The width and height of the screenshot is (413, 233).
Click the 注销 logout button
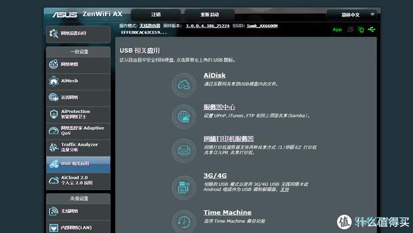(x=155, y=15)
